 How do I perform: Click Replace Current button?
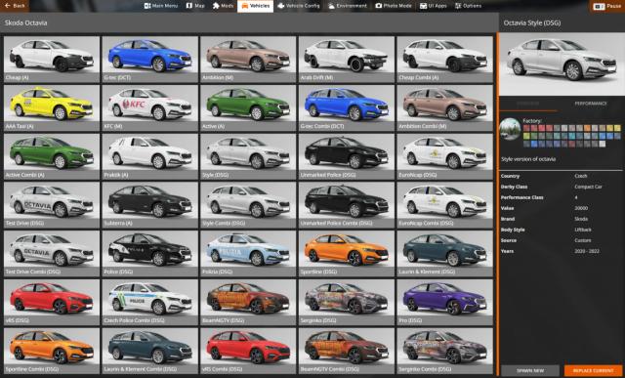pyautogui.click(x=594, y=370)
